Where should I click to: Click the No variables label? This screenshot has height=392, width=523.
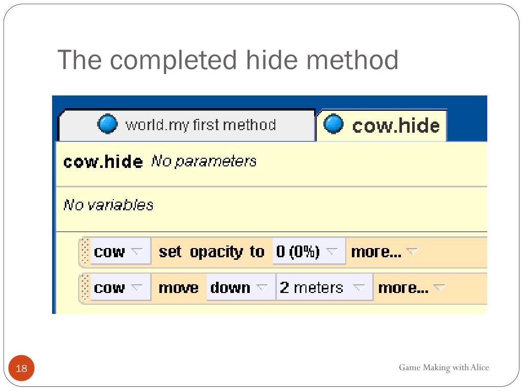108,205
